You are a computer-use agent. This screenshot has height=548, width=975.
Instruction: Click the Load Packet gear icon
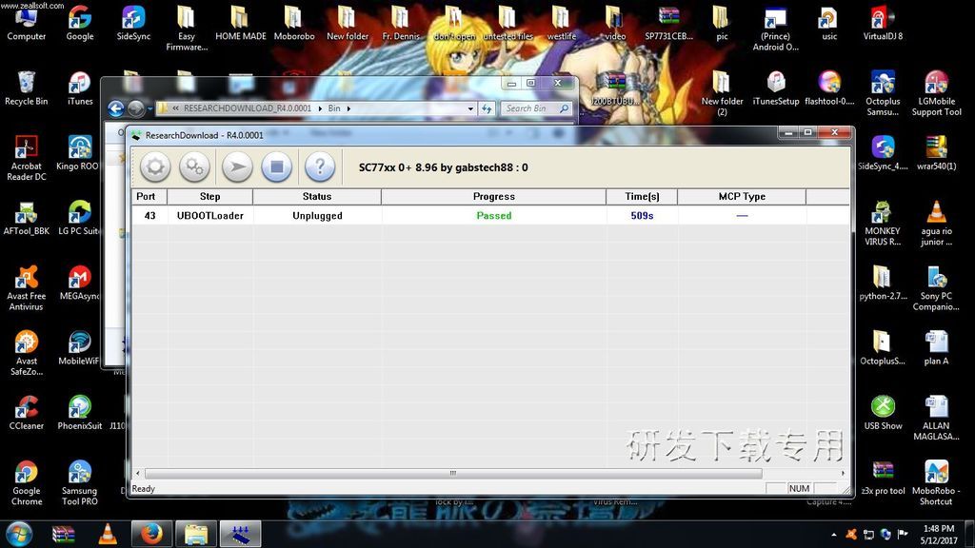[x=154, y=167]
